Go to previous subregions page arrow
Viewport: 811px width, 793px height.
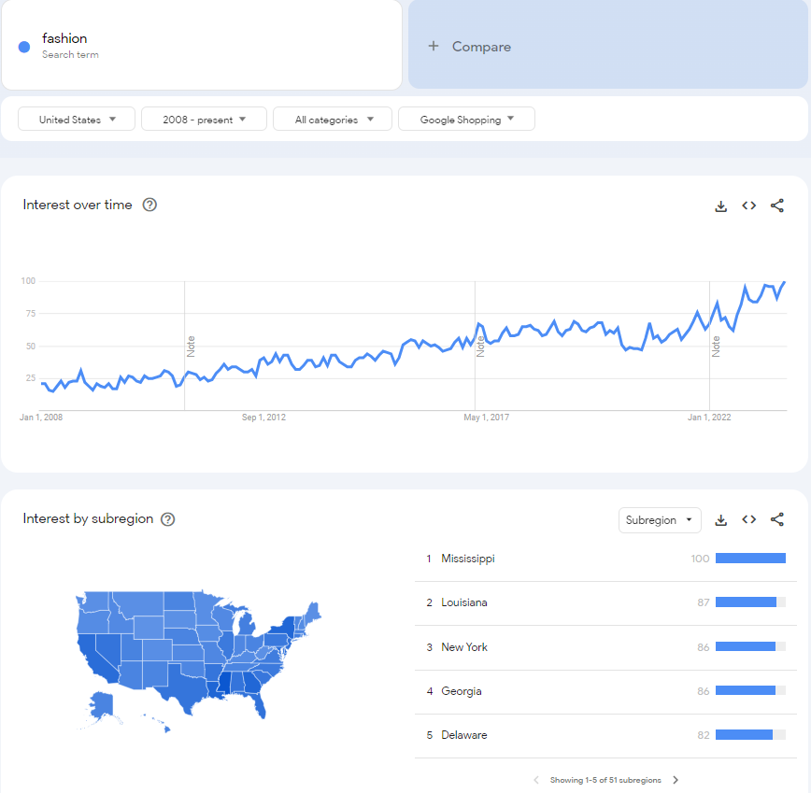536,780
